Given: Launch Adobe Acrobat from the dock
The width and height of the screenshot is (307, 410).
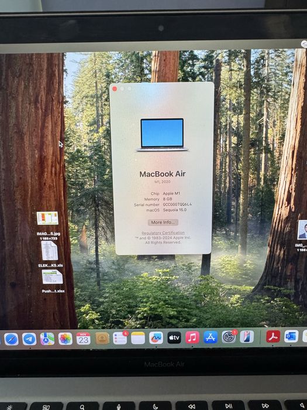Looking at the screenshot, I should click(x=273, y=336).
